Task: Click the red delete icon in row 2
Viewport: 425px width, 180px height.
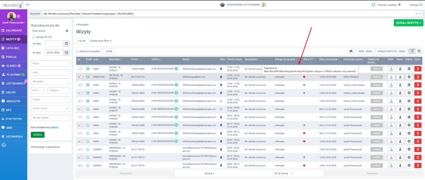Action: 418,77
